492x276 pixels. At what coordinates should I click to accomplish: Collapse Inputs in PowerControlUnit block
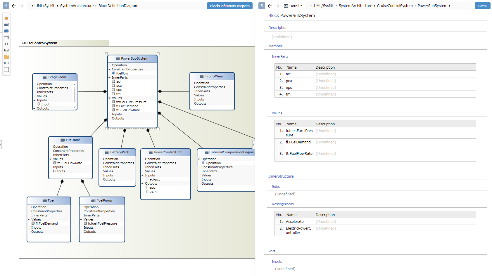[x=143, y=176]
